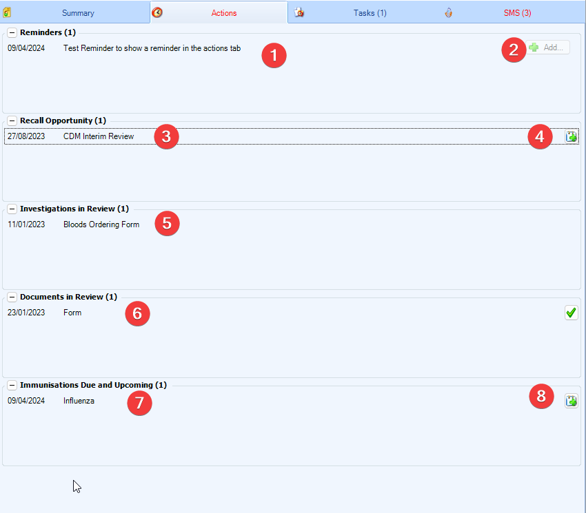
Task: Collapse Immunisations Due and Upcoming section
Action: pyautogui.click(x=12, y=385)
